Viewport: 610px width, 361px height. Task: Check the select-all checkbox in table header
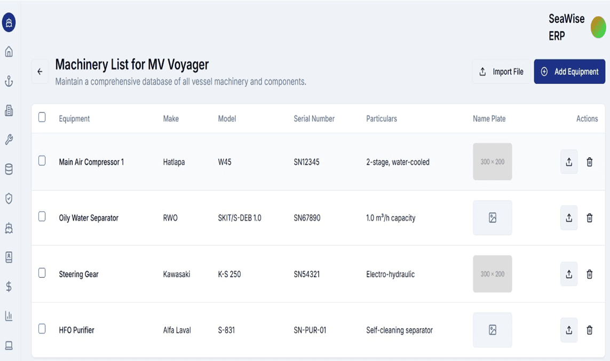[42, 117]
